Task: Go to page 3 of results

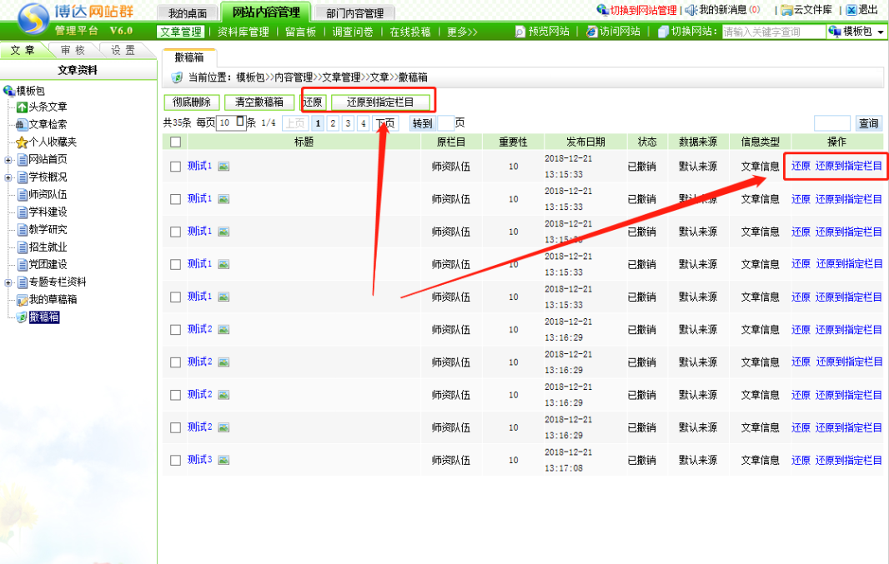Action: 348,124
